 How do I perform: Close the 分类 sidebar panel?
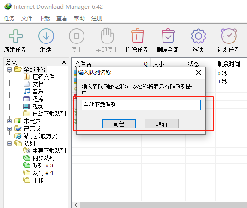(64, 62)
